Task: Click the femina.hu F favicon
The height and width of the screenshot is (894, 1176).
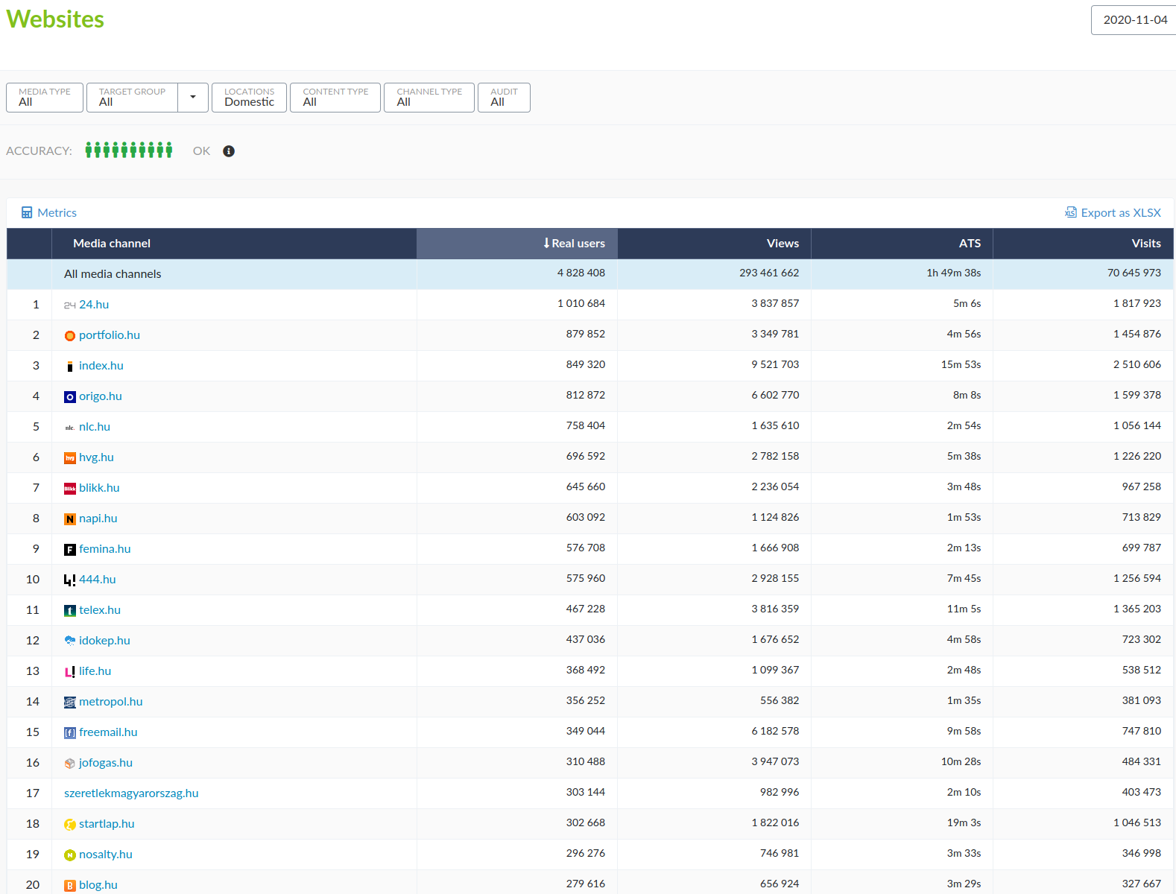Action: (69, 550)
